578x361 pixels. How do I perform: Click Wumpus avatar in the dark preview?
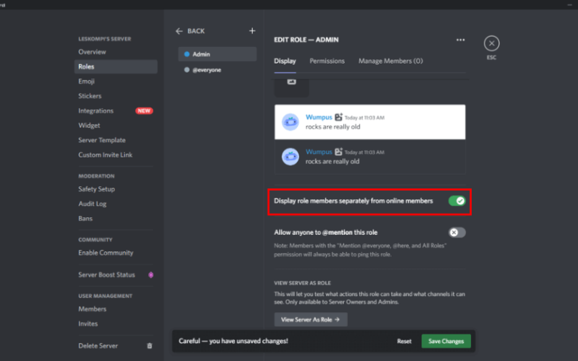coord(290,157)
